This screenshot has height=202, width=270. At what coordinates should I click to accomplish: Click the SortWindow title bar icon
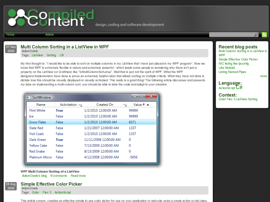pos(29,97)
